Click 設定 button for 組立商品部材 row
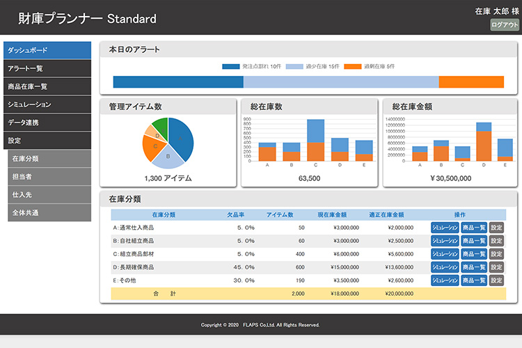 click(x=496, y=254)
